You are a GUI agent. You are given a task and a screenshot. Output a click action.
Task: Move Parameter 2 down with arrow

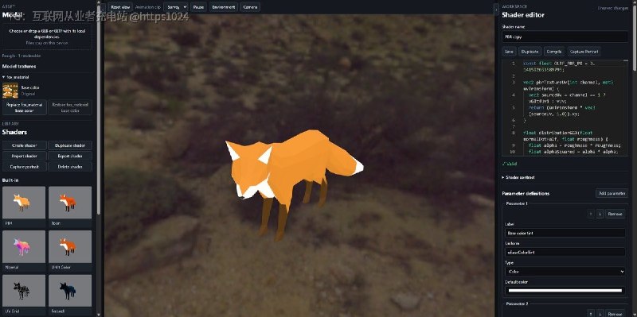[600, 313]
